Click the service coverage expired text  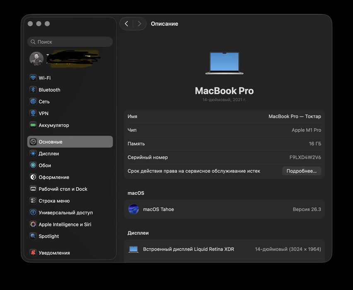pos(193,171)
